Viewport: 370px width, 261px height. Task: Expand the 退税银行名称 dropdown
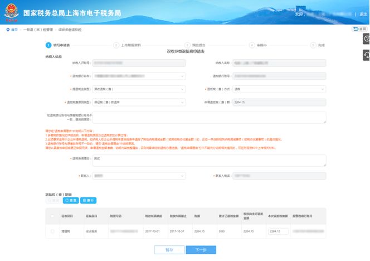point(138,76)
